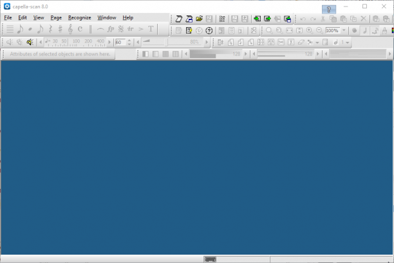Click the clipboard paste icon

coord(343,19)
